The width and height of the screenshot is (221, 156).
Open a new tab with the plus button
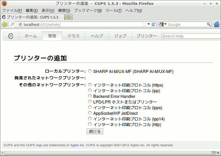tap(69, 17)
